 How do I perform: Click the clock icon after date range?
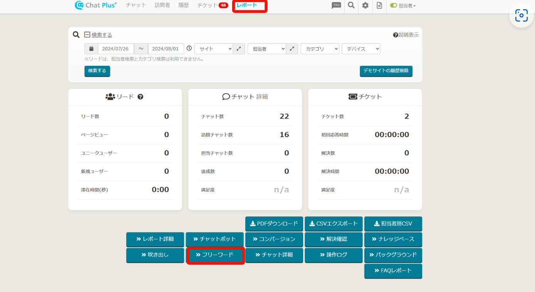[x=189, y=49]
